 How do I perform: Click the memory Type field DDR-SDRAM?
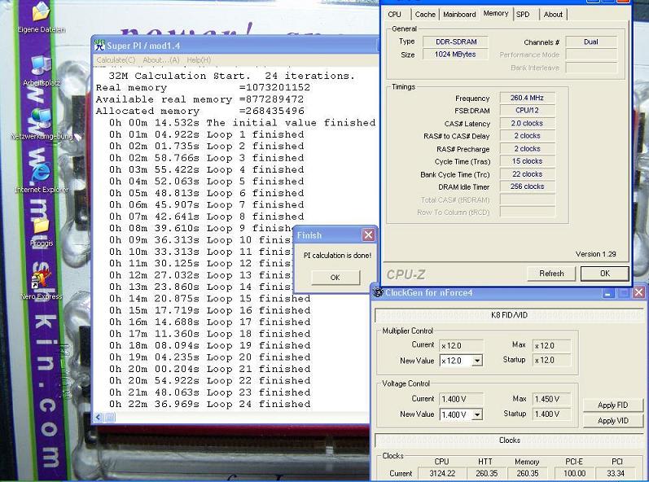click(x=455, y=42)
